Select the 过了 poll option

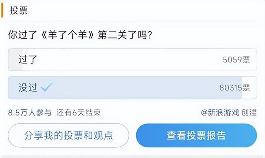(132, 60)
